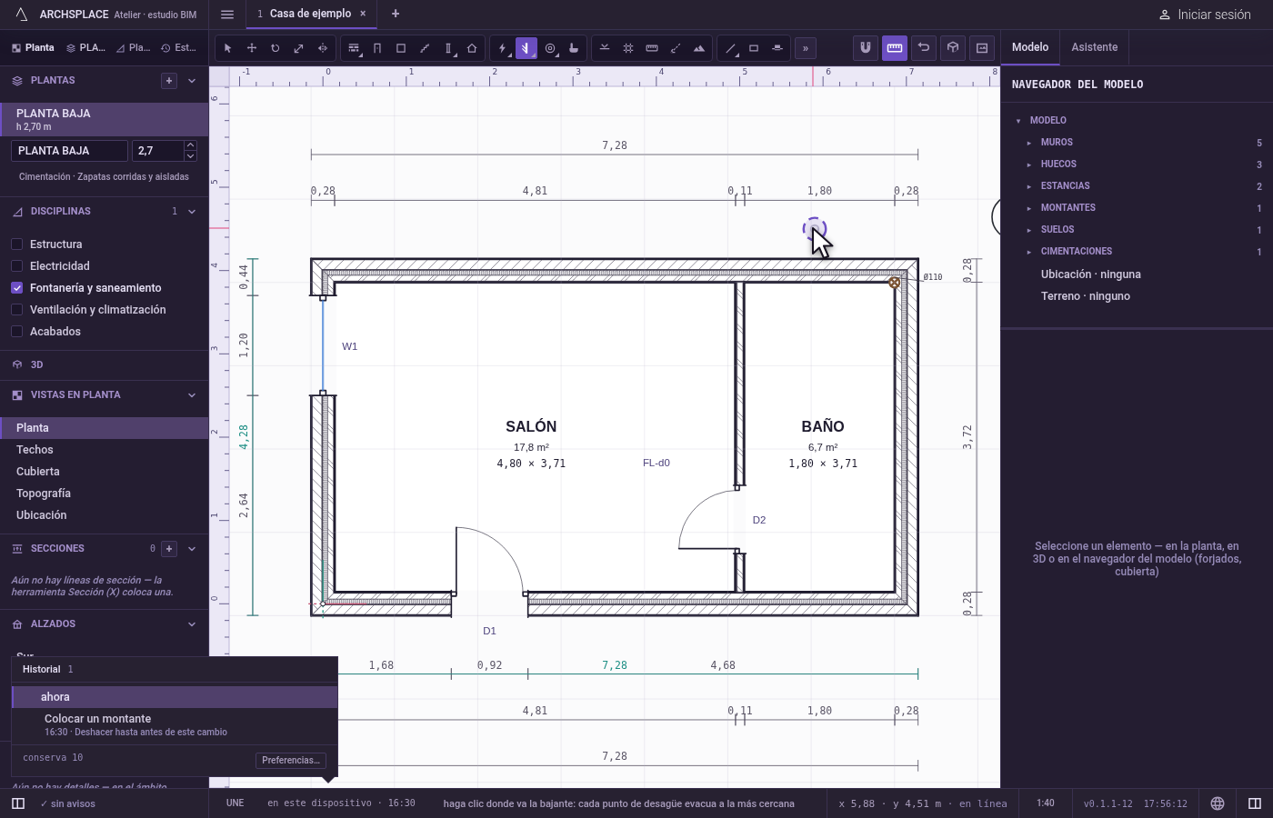
Task: Add a new section with the plus button
Action: [x=169, y=549]
